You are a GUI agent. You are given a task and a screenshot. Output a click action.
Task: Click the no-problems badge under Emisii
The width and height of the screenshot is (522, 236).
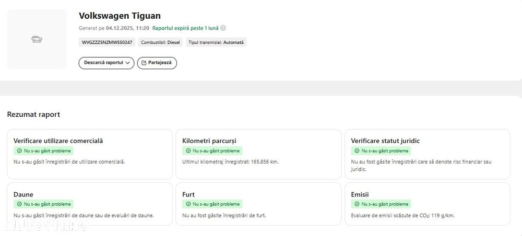[381, 204]
